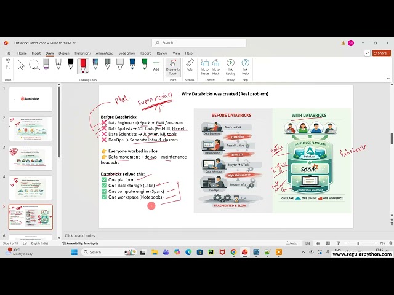This screenshot has width=394, height=295.
Task: Switch to the Insert tab
Action: (x=36, y=53)
